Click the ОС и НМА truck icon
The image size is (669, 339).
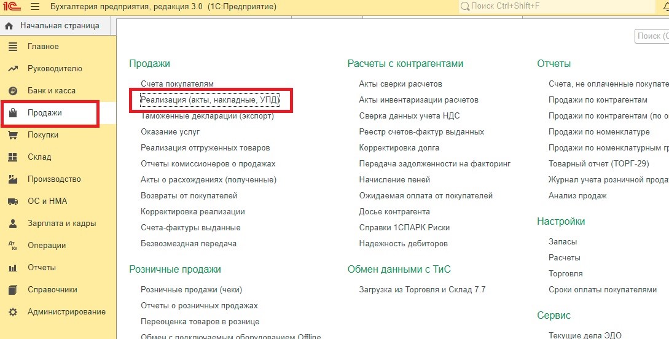(x=14, y=201)
